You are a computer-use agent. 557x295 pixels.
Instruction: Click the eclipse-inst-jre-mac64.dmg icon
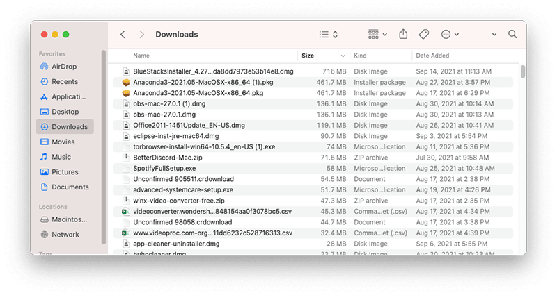[126, 136]
